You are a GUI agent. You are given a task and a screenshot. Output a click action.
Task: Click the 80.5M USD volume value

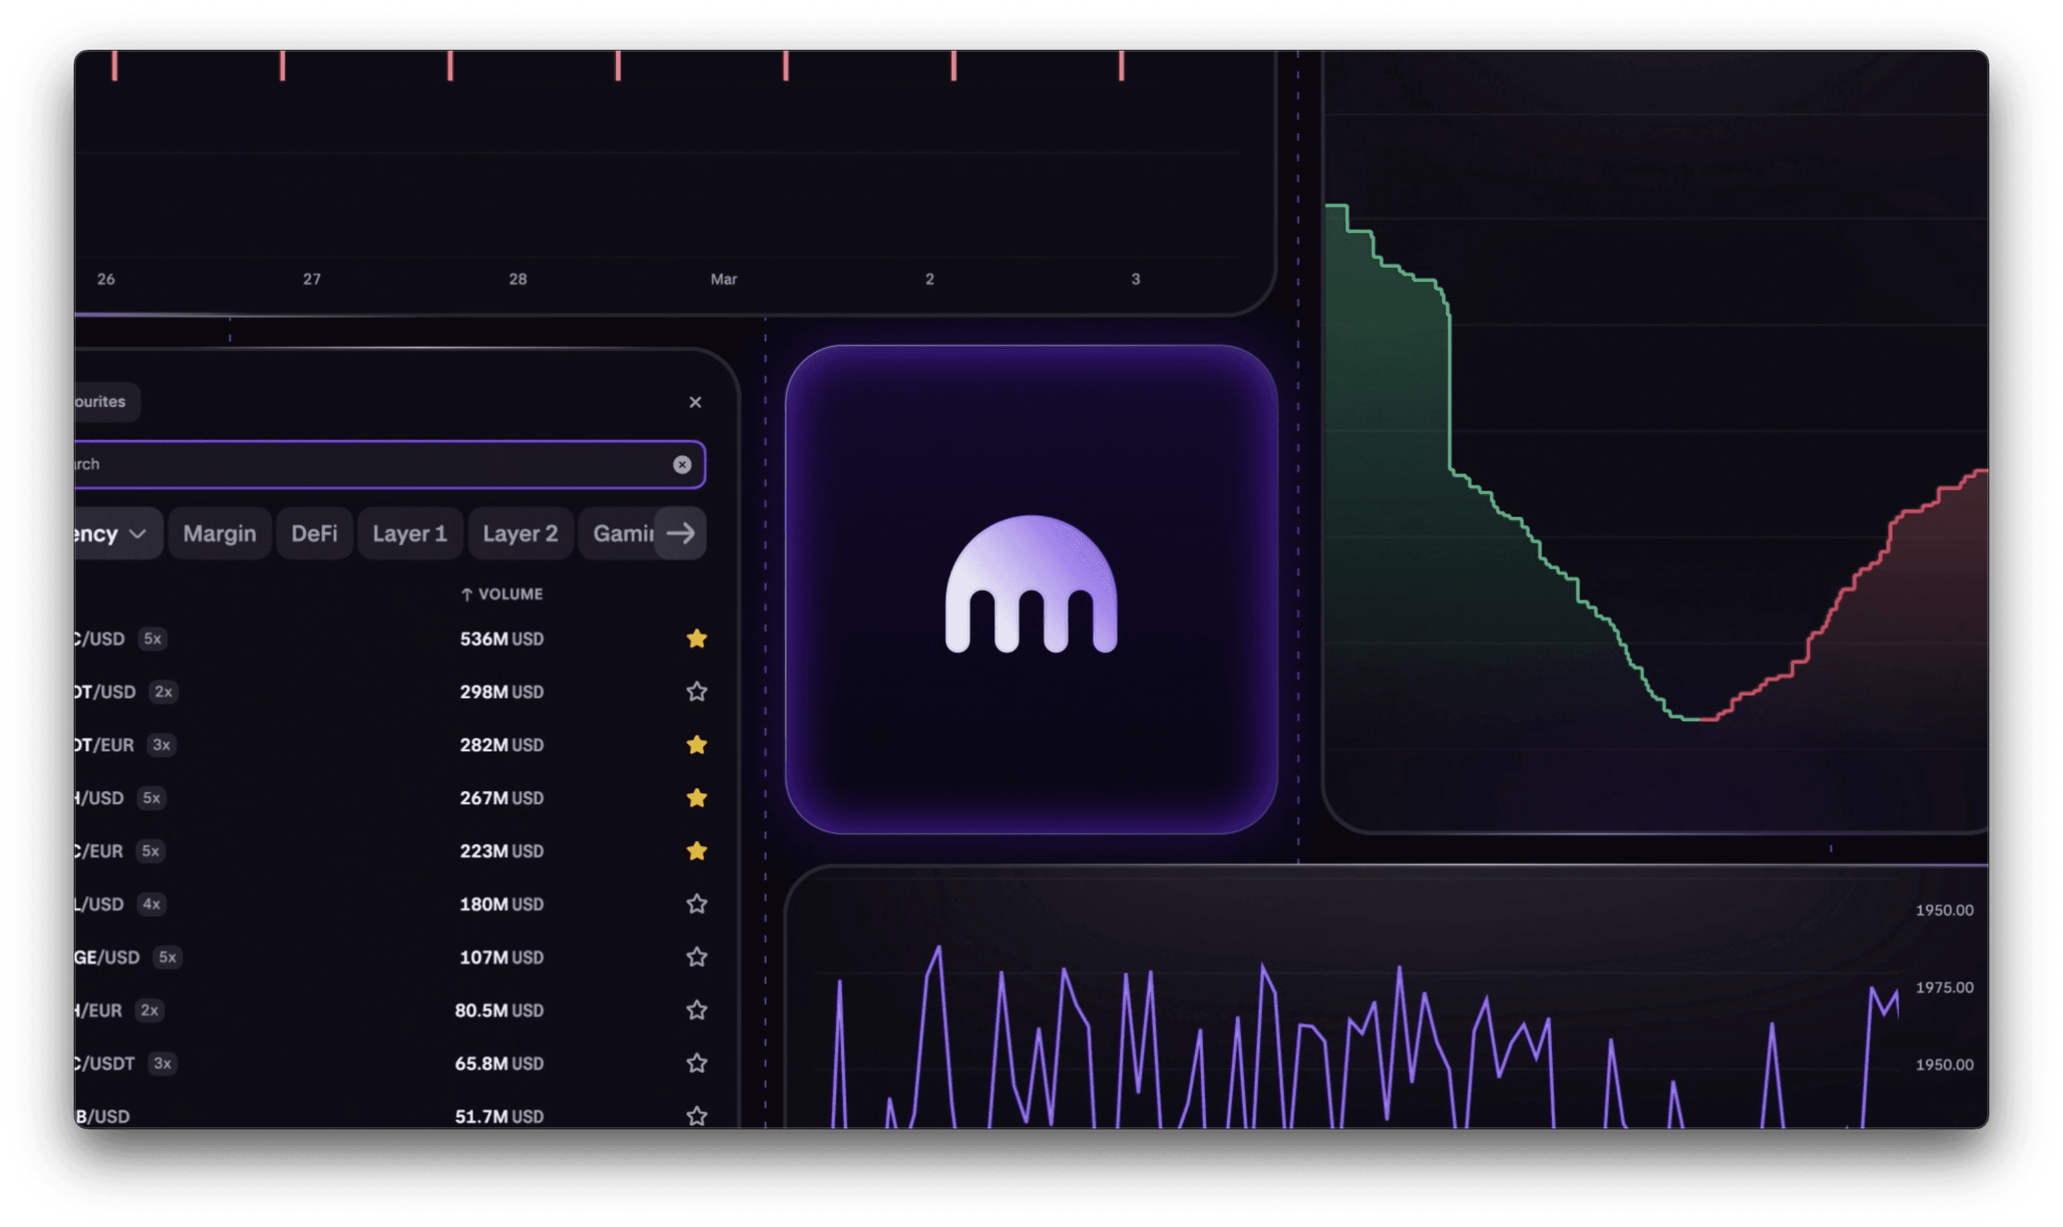[x=499, y=1010]
